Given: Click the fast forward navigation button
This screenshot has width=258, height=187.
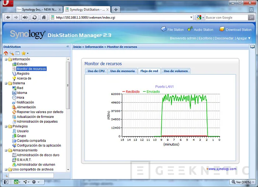Looking at the screenshot, I should [25, 17].
